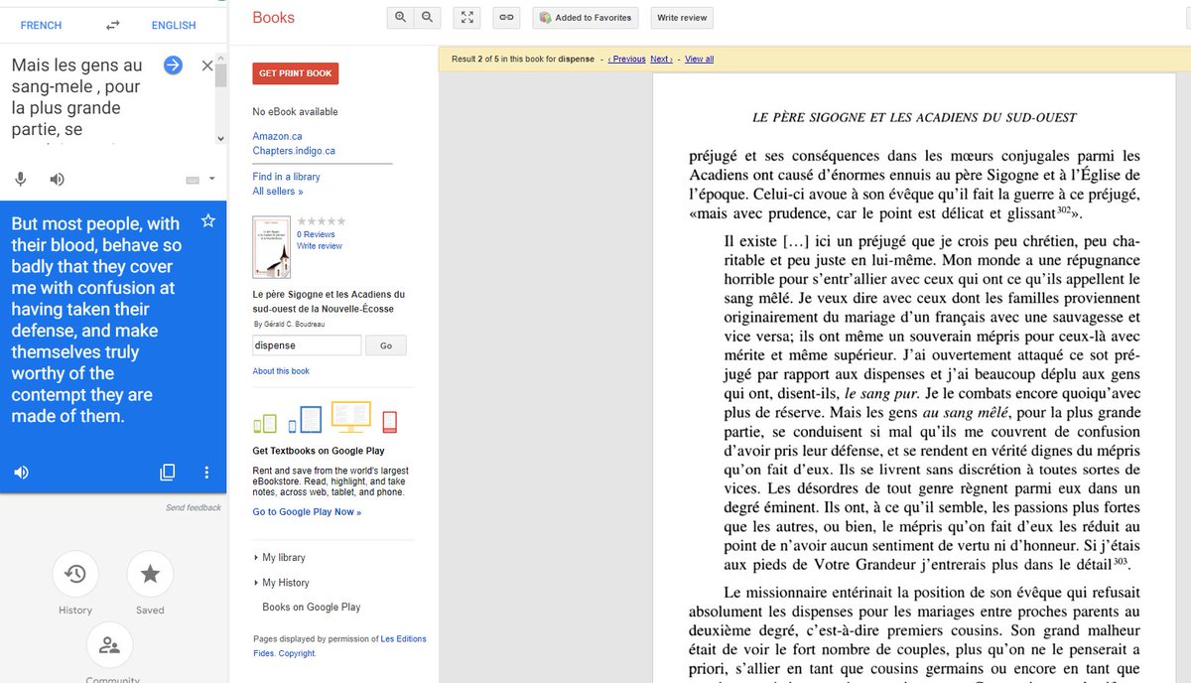Open more options for the translation
Screen dimensions: 1191x683
coord(206,473)
